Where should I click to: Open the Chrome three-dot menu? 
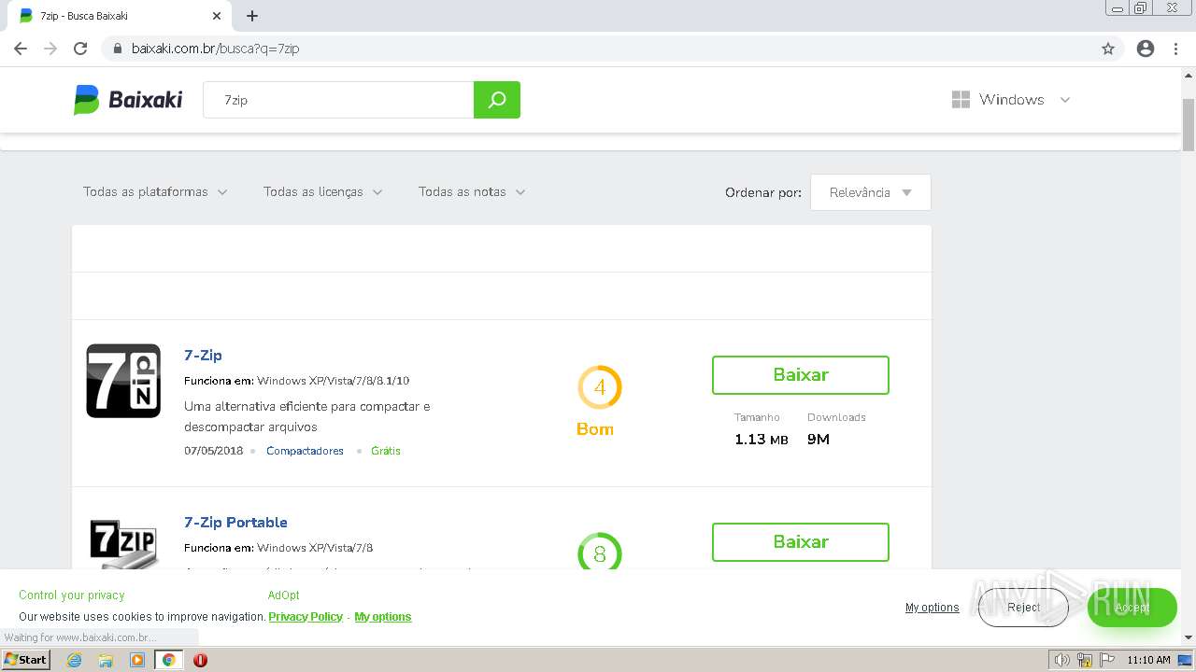pyautogui.click(x=1175, y=49)
